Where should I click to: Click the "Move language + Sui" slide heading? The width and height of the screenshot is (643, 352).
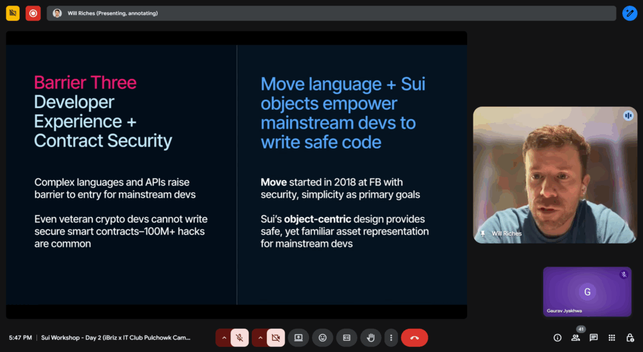click(343, 84)
